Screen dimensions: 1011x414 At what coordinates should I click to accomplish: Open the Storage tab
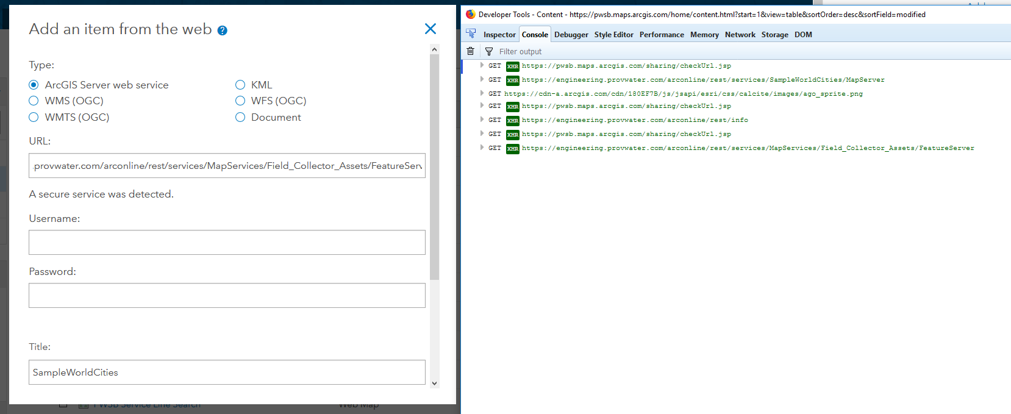[x=774, y=35]
